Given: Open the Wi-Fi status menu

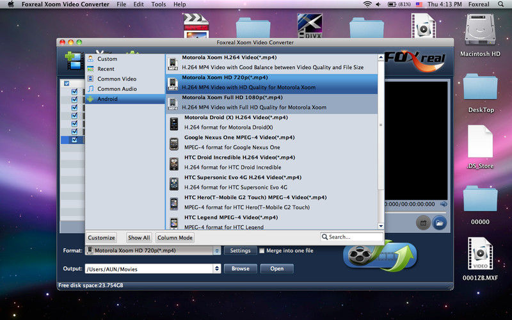Looking at the screenshot, I should point(367,4).
